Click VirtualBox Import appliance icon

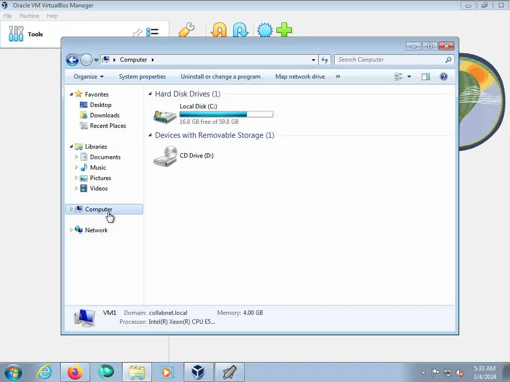coord(219,30)
